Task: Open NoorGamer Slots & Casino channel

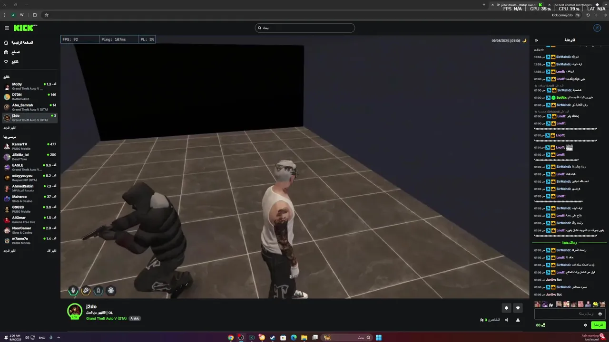Action: (x=30, y=229)
